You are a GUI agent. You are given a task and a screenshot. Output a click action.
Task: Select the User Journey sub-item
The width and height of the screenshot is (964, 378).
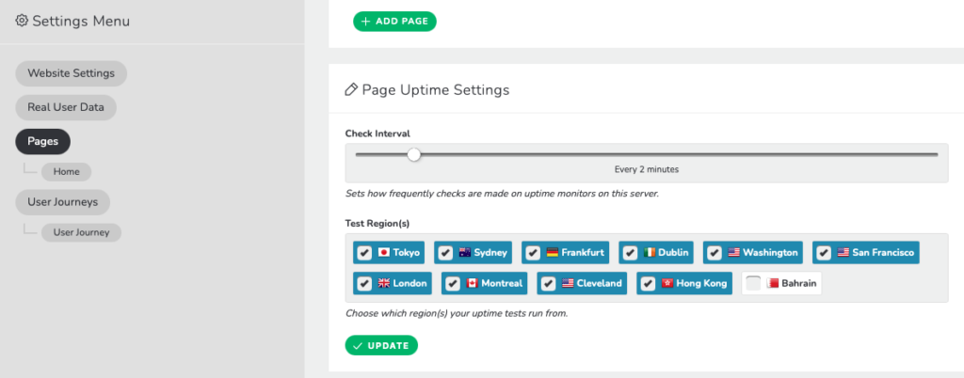[x=81, y=232]
